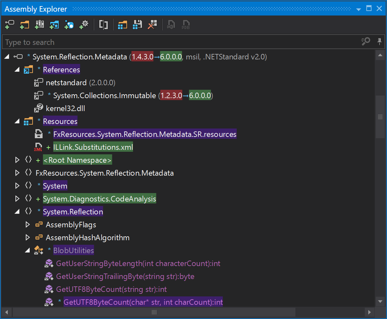The width and height of the screenshot is (387, 319).
Task: Collapse the References node
Action: [x=17, y=70]
